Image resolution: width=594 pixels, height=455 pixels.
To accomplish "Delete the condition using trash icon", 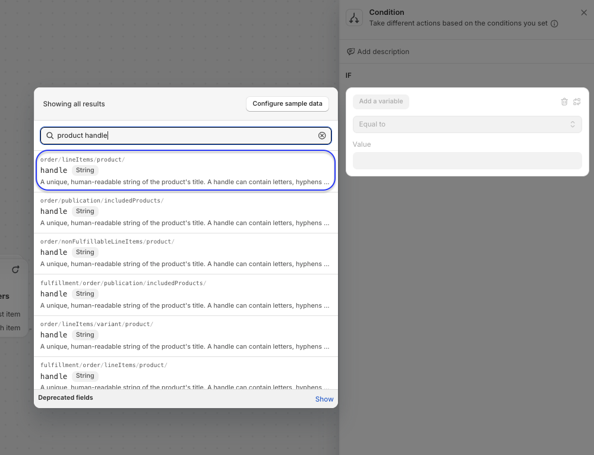I will click(564, 102).
